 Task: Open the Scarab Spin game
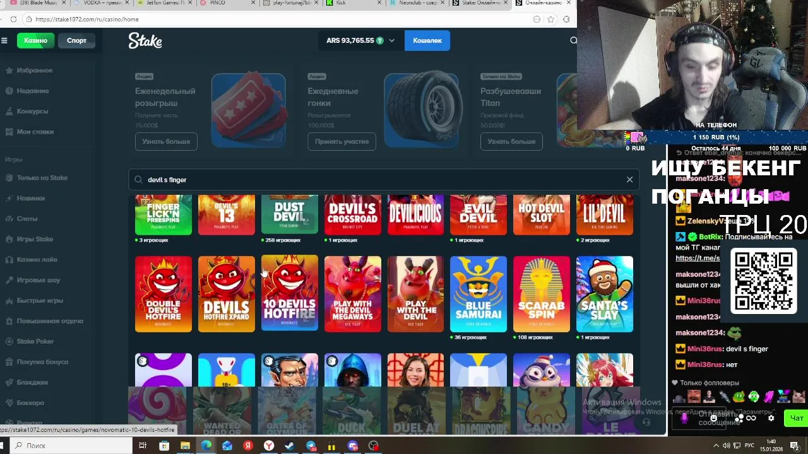(x=542, y=294)
